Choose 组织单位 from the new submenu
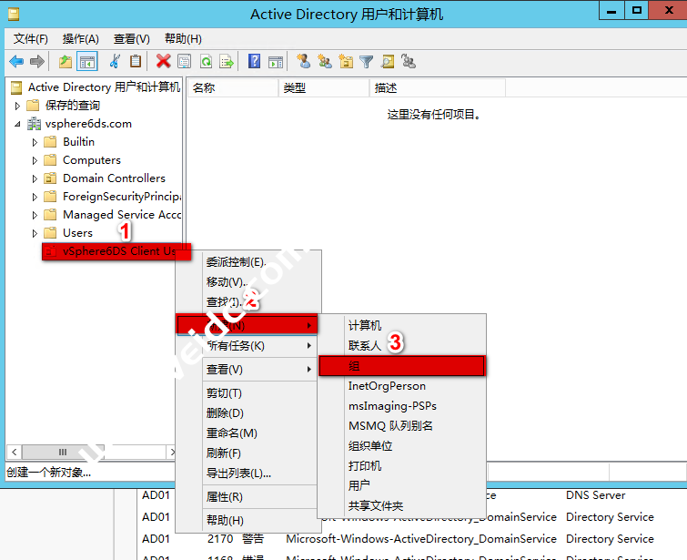Screen dimensions: 687x560 point(370,446)
